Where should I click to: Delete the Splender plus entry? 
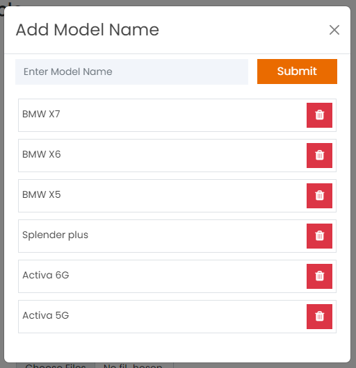pyautogui.click(x=319, y=236)
